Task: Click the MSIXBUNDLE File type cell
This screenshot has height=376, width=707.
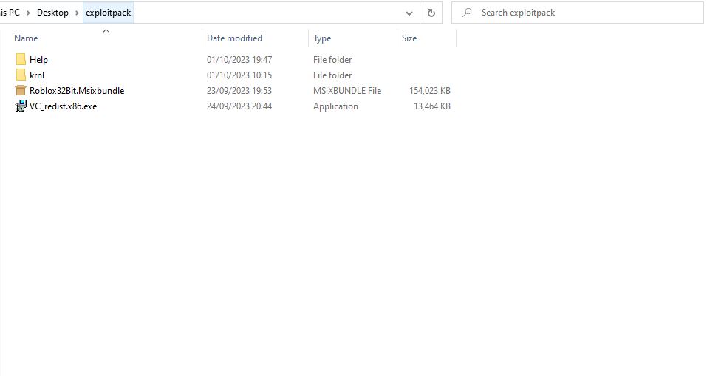Action: coord(347,91)
